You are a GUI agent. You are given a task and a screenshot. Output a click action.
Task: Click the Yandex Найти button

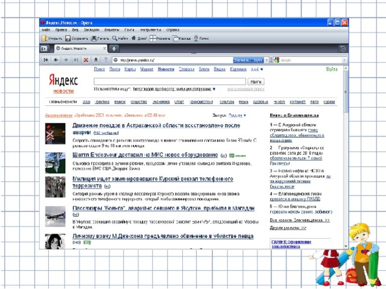pyautogui.click(x=256, y=82)
